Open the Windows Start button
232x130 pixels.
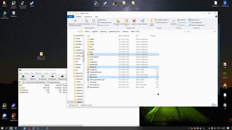2,128
